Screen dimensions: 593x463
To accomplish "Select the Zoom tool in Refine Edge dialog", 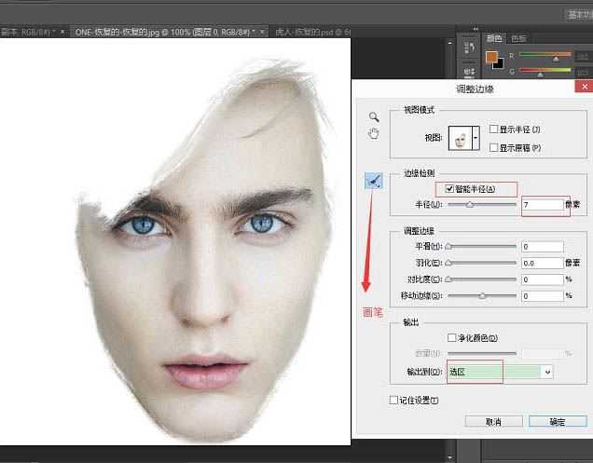I will pos(374,117).
